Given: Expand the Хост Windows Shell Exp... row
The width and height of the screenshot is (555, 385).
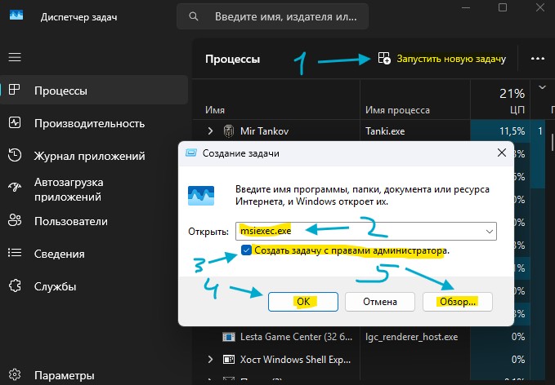Looking at the screenshot, I should [210, 360].
